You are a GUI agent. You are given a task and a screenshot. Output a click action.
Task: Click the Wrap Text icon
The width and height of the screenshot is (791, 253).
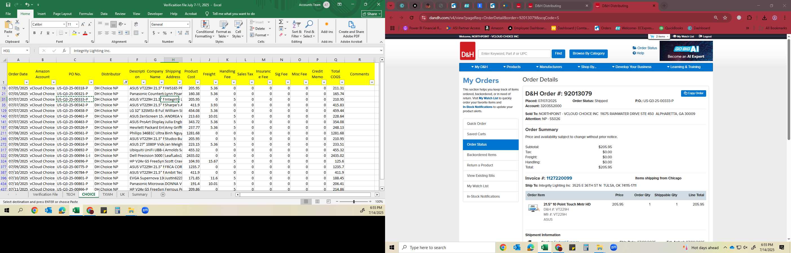click(136, 24)
